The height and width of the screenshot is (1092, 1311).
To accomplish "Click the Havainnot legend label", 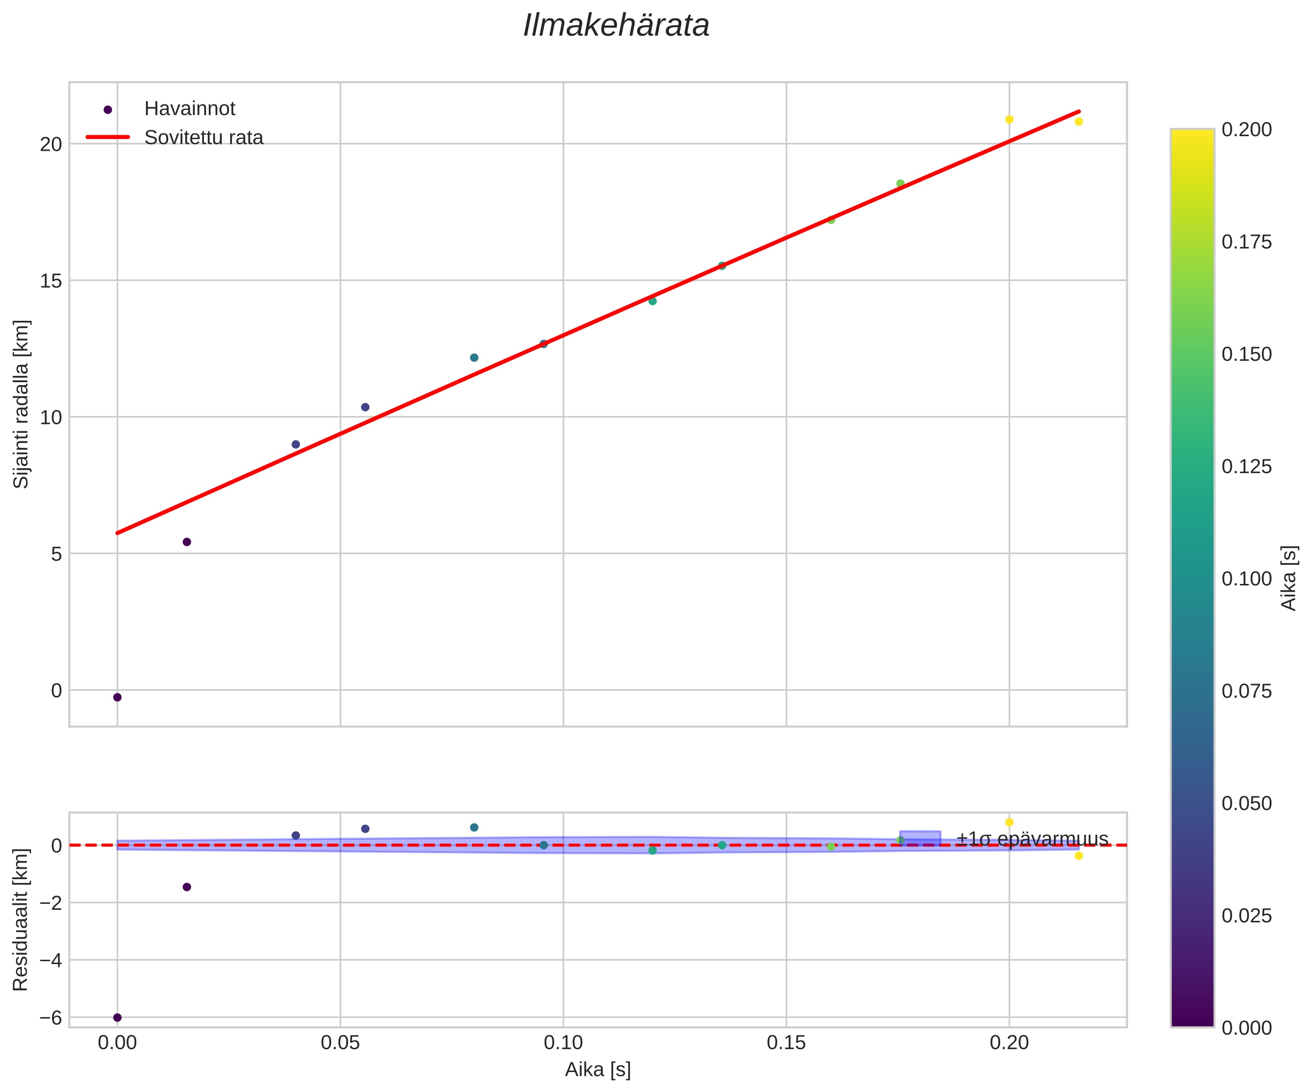I will click(190, 108).
